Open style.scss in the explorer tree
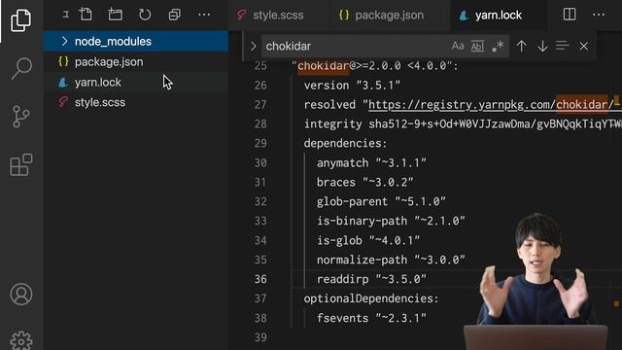Image resolution: width=622 pixels, height=350 pixels. (136, 102)
